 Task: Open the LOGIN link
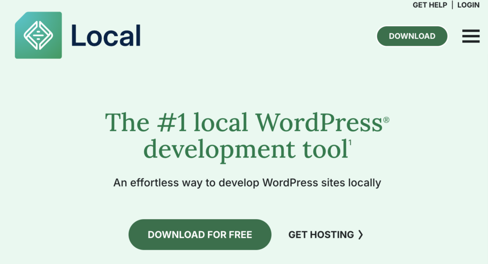[468, 5]
